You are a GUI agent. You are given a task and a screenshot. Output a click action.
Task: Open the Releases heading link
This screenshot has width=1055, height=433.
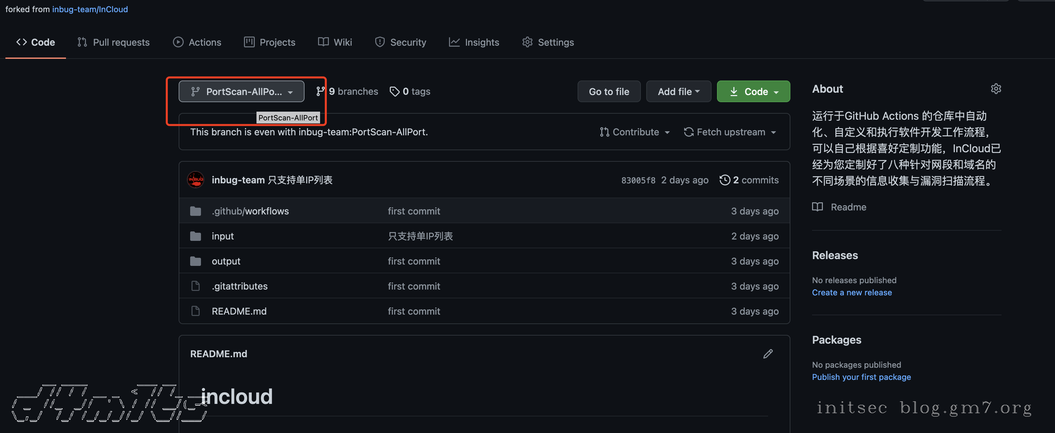(x=835, y=255)
